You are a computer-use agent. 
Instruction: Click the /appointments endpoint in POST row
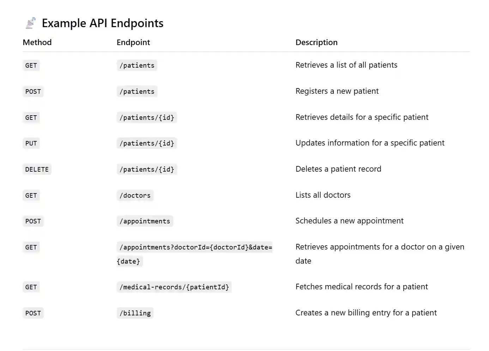pos(145,221)
